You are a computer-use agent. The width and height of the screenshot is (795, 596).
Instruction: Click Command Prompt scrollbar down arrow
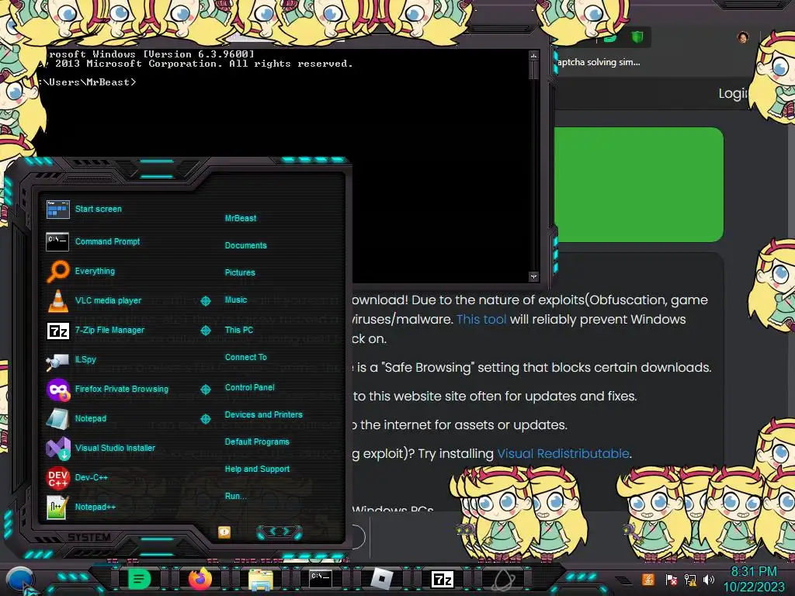(533, 276)
